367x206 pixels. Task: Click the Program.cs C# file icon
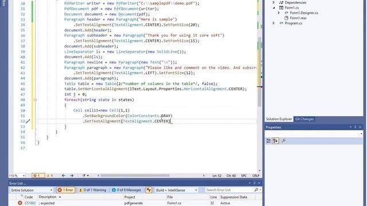[x=281, y=23]
